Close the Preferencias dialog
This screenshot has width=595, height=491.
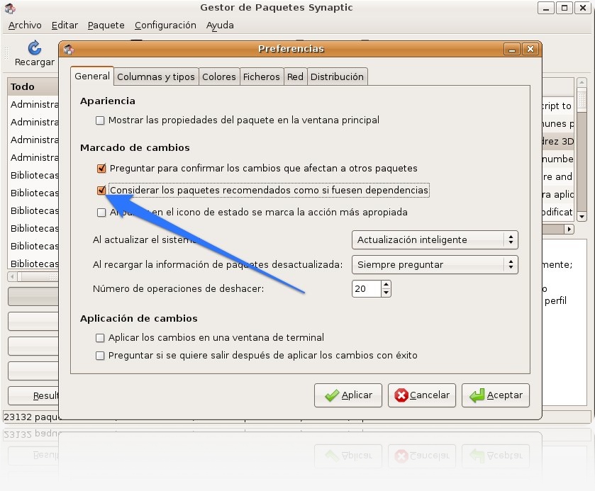pos(530,50)
